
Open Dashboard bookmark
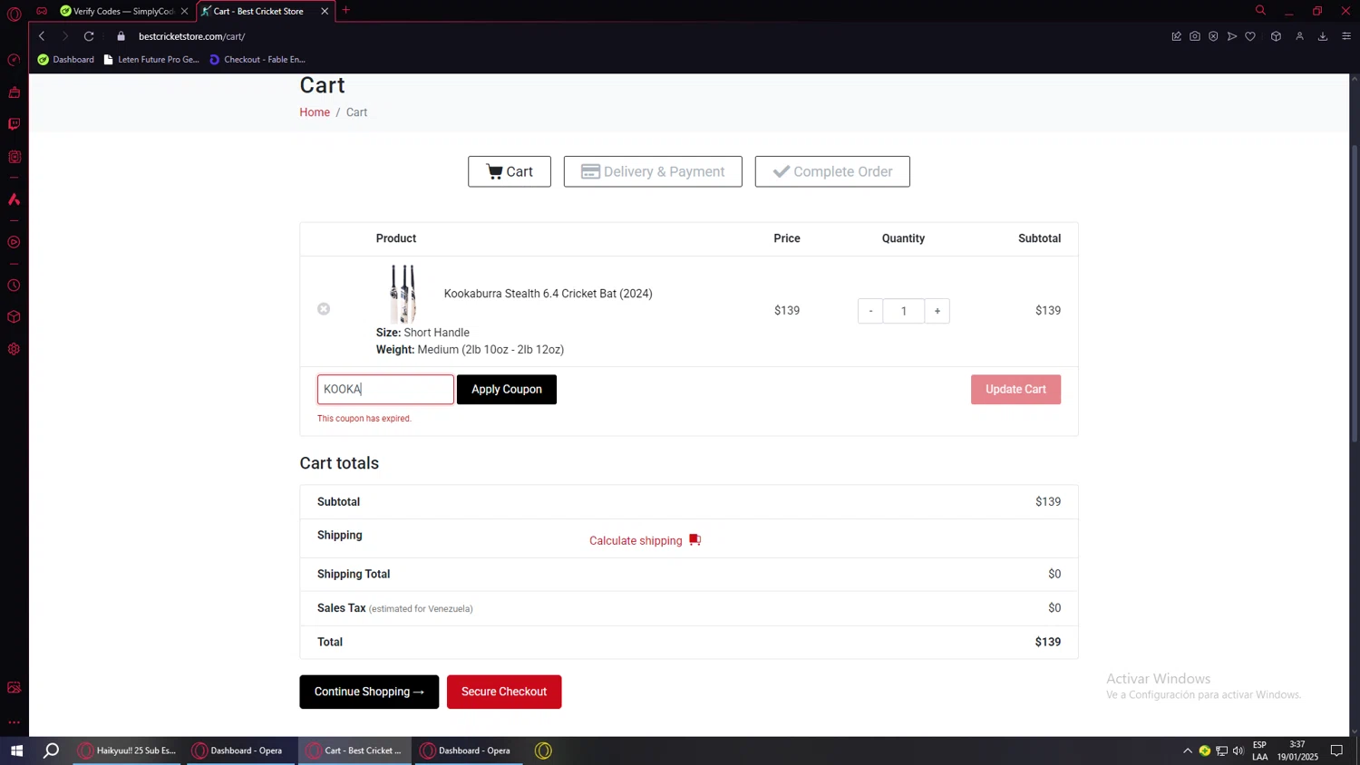click(66, 60)
